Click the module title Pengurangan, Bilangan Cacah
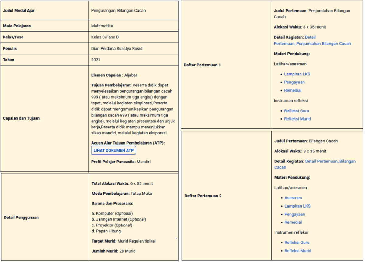This screenshot has height=262, width=365. pos(118,11)
